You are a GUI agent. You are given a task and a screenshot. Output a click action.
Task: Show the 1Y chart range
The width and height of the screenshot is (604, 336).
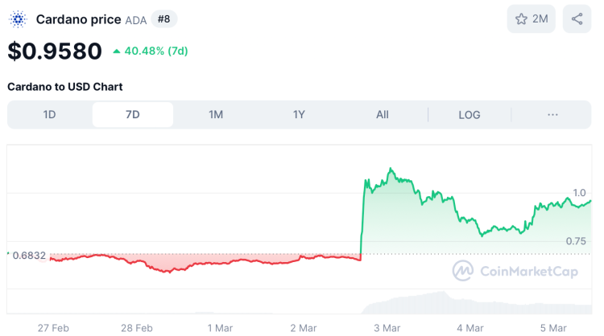click(299, 115)
